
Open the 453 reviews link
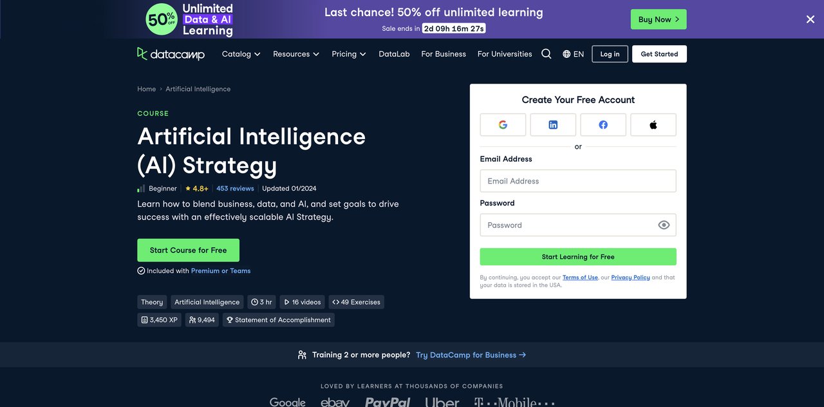[x=235, y=189]
